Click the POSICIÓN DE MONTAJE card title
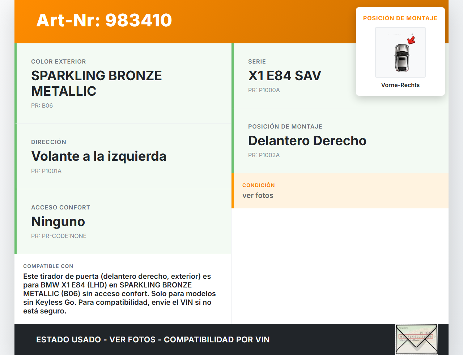Viewport: 463px width, 355px height. tap(400, 18)
